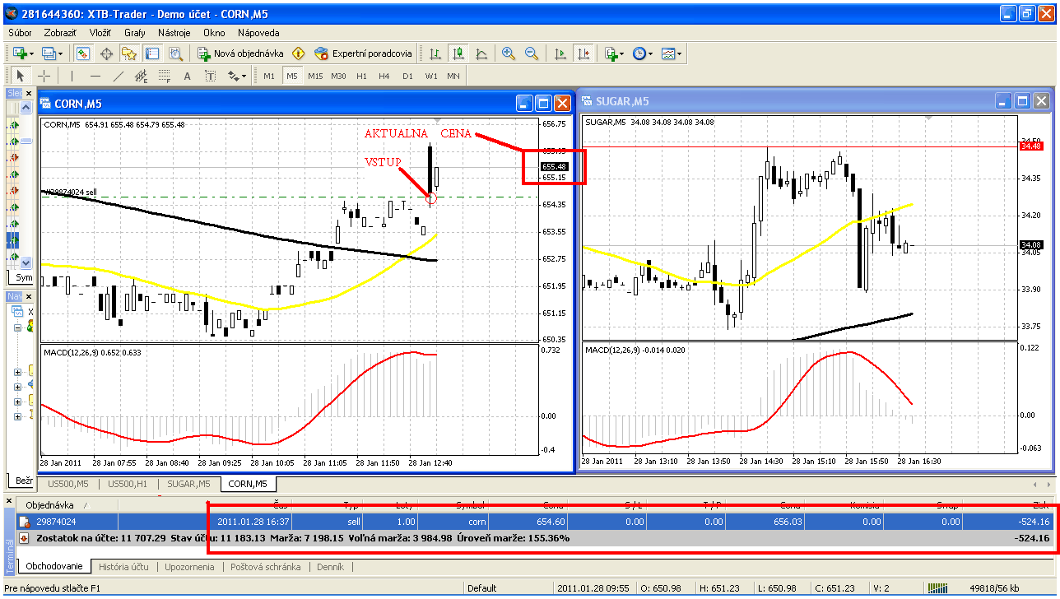Open the Poštová schránka terminal tab
Viewport: 1060px width, 599px height.
(265, 567)
